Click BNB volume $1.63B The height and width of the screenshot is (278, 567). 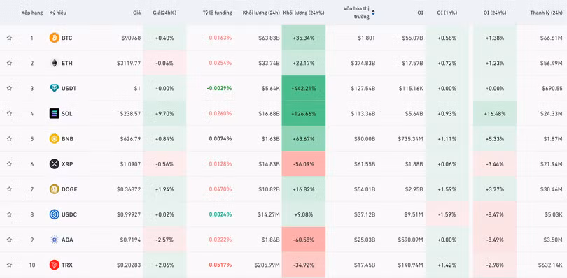pos(270,138)
